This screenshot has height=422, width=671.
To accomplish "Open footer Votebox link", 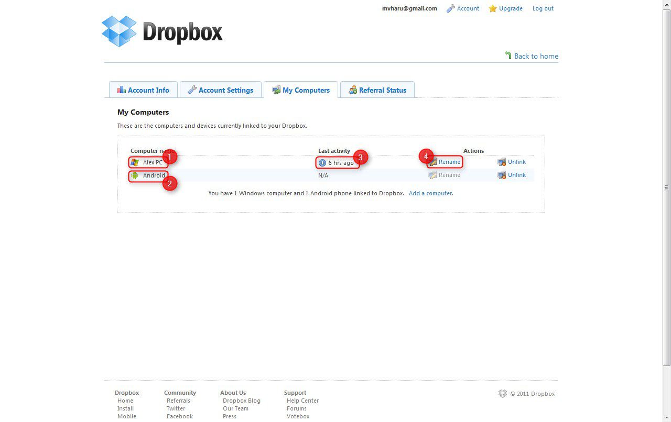I will (298, 416).
